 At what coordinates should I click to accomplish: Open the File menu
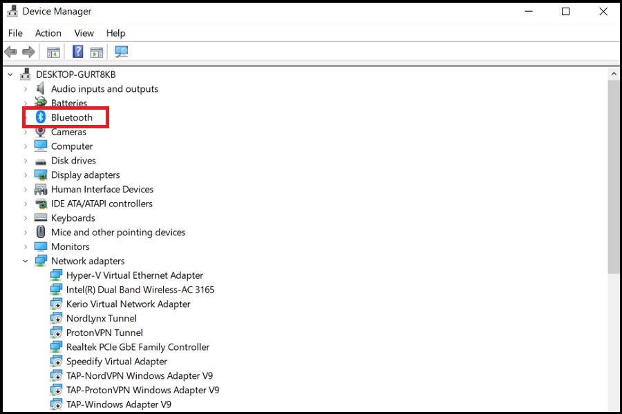tap(15, 33)
